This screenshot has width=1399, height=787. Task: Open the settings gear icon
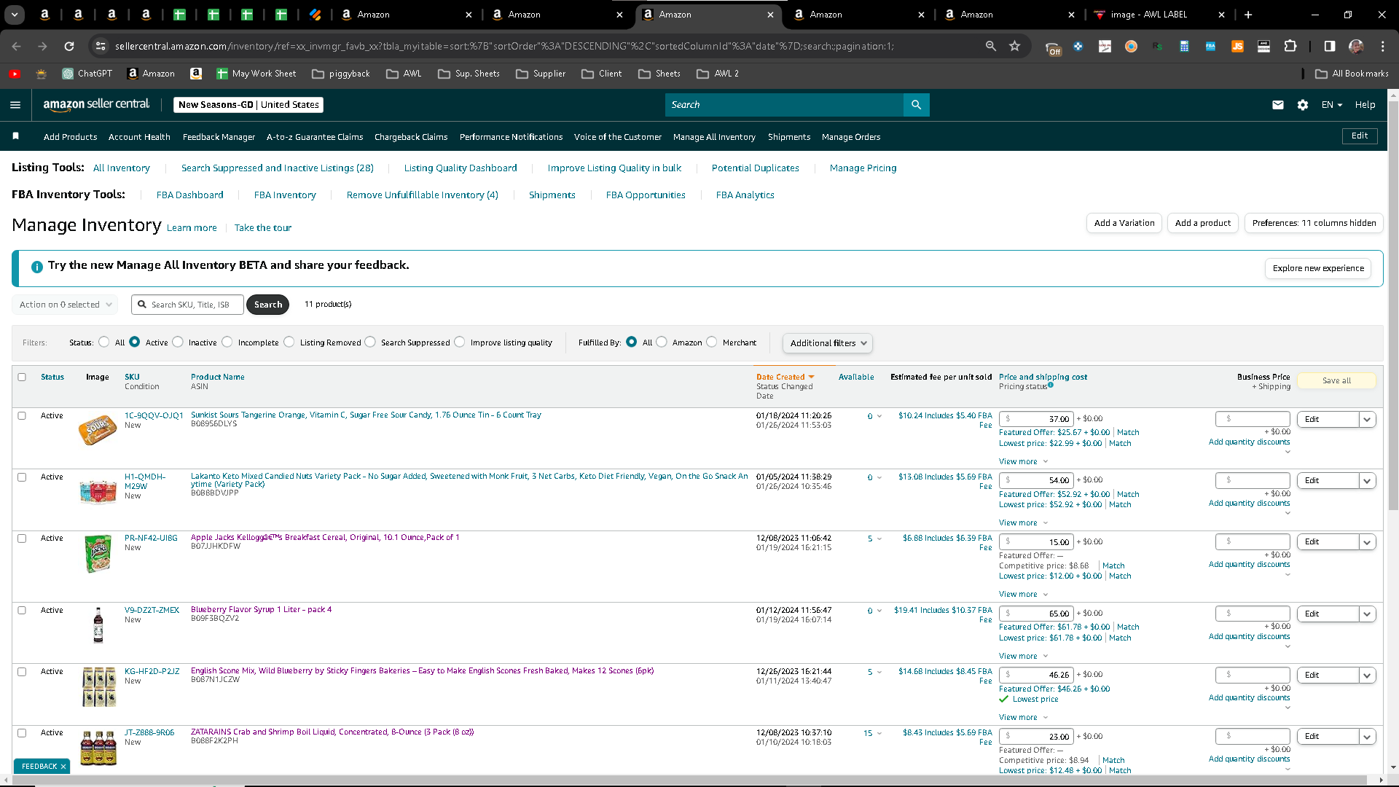pyautogui.click(x=1303, y=105)
